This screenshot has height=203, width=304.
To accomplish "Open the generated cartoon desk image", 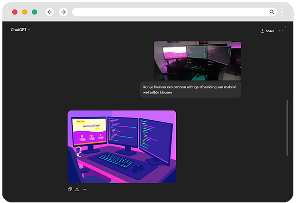I will click(122, 146).
